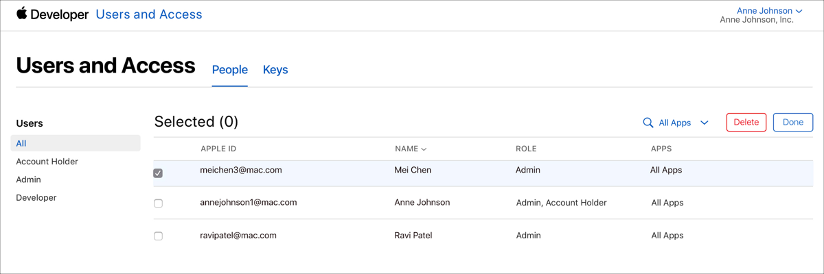Open the People tab

click(229, 70)
